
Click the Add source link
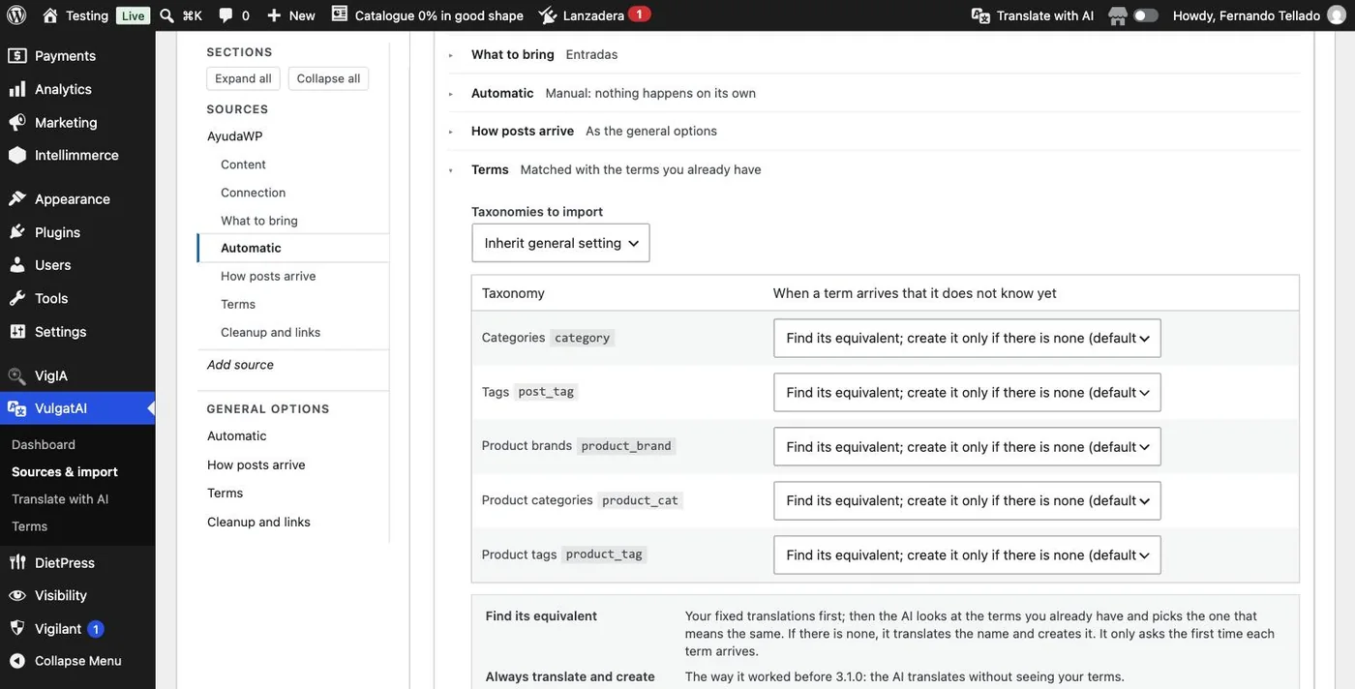tap(240, 365)
